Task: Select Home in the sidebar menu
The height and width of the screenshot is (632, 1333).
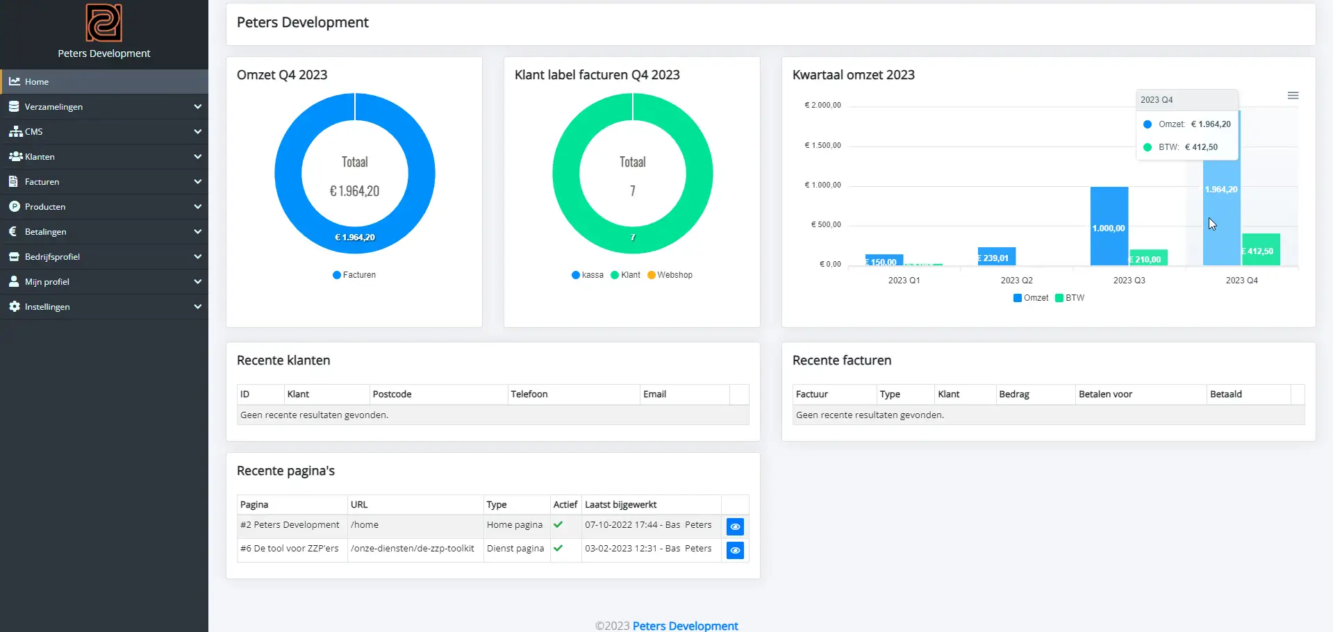Action: [x=38, y=81]
